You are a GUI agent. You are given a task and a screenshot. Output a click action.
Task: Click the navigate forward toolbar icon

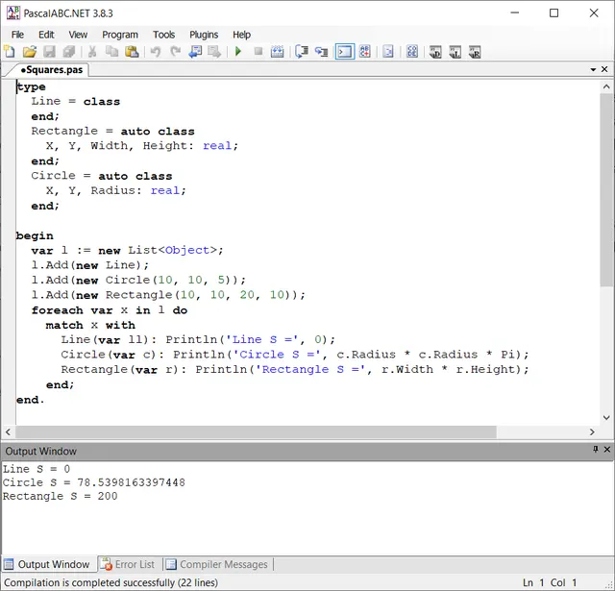point(214,51)
